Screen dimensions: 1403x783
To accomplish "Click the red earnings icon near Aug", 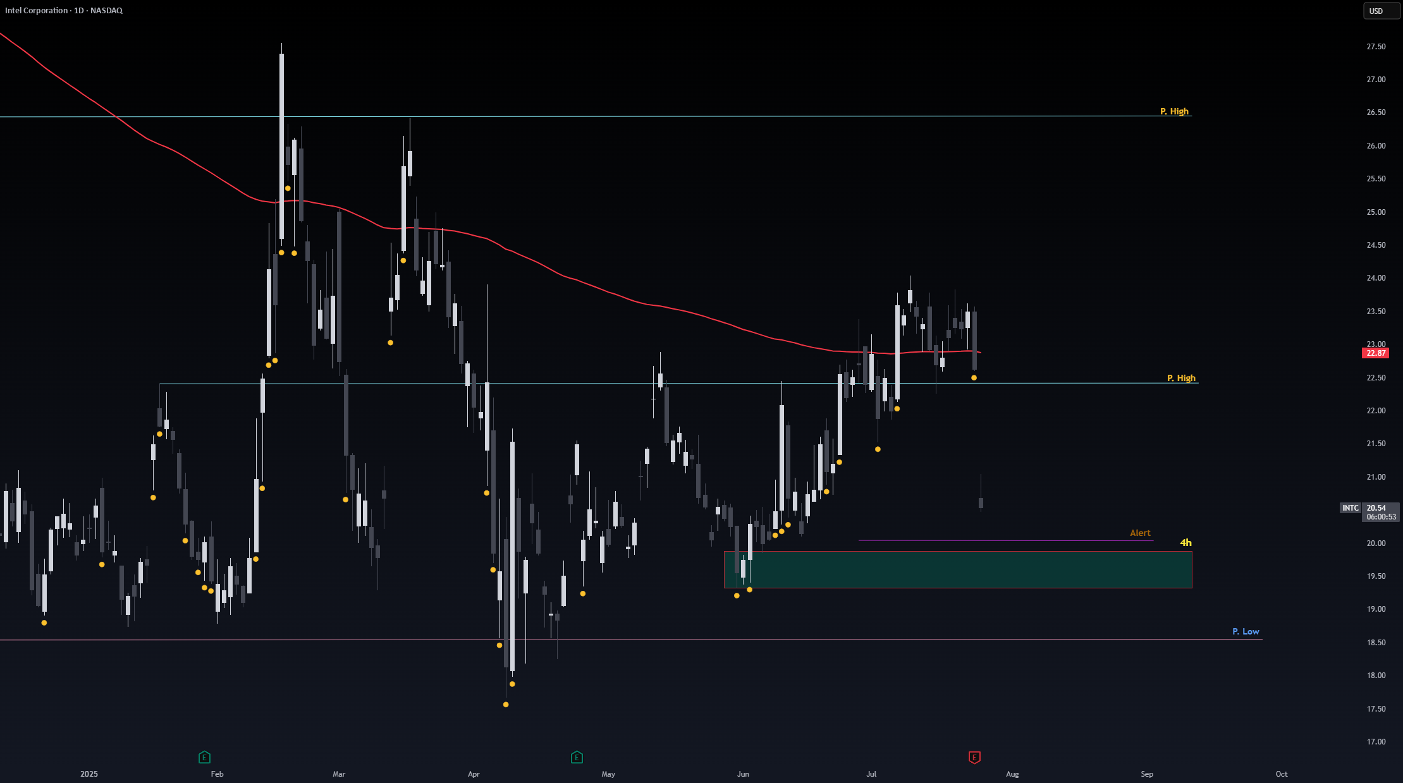I will (974, 757).
